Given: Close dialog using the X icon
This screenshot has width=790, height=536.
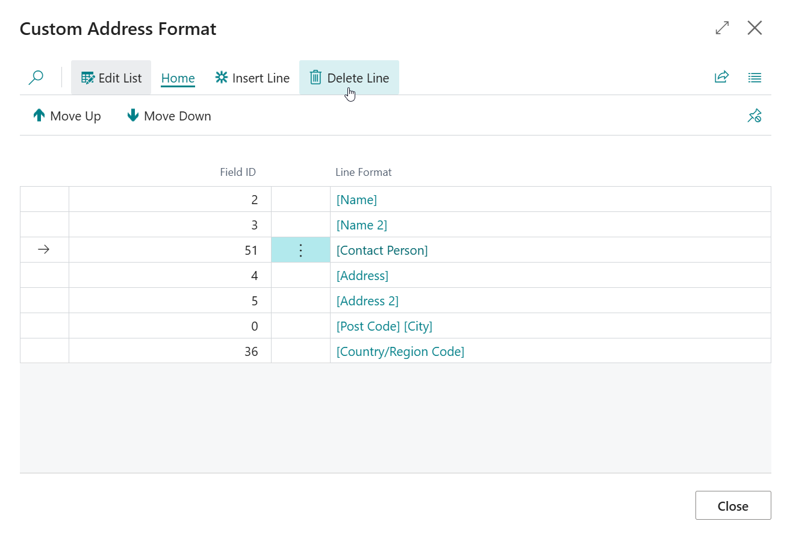Looking at the screenshot, I should tap(754, 28).
